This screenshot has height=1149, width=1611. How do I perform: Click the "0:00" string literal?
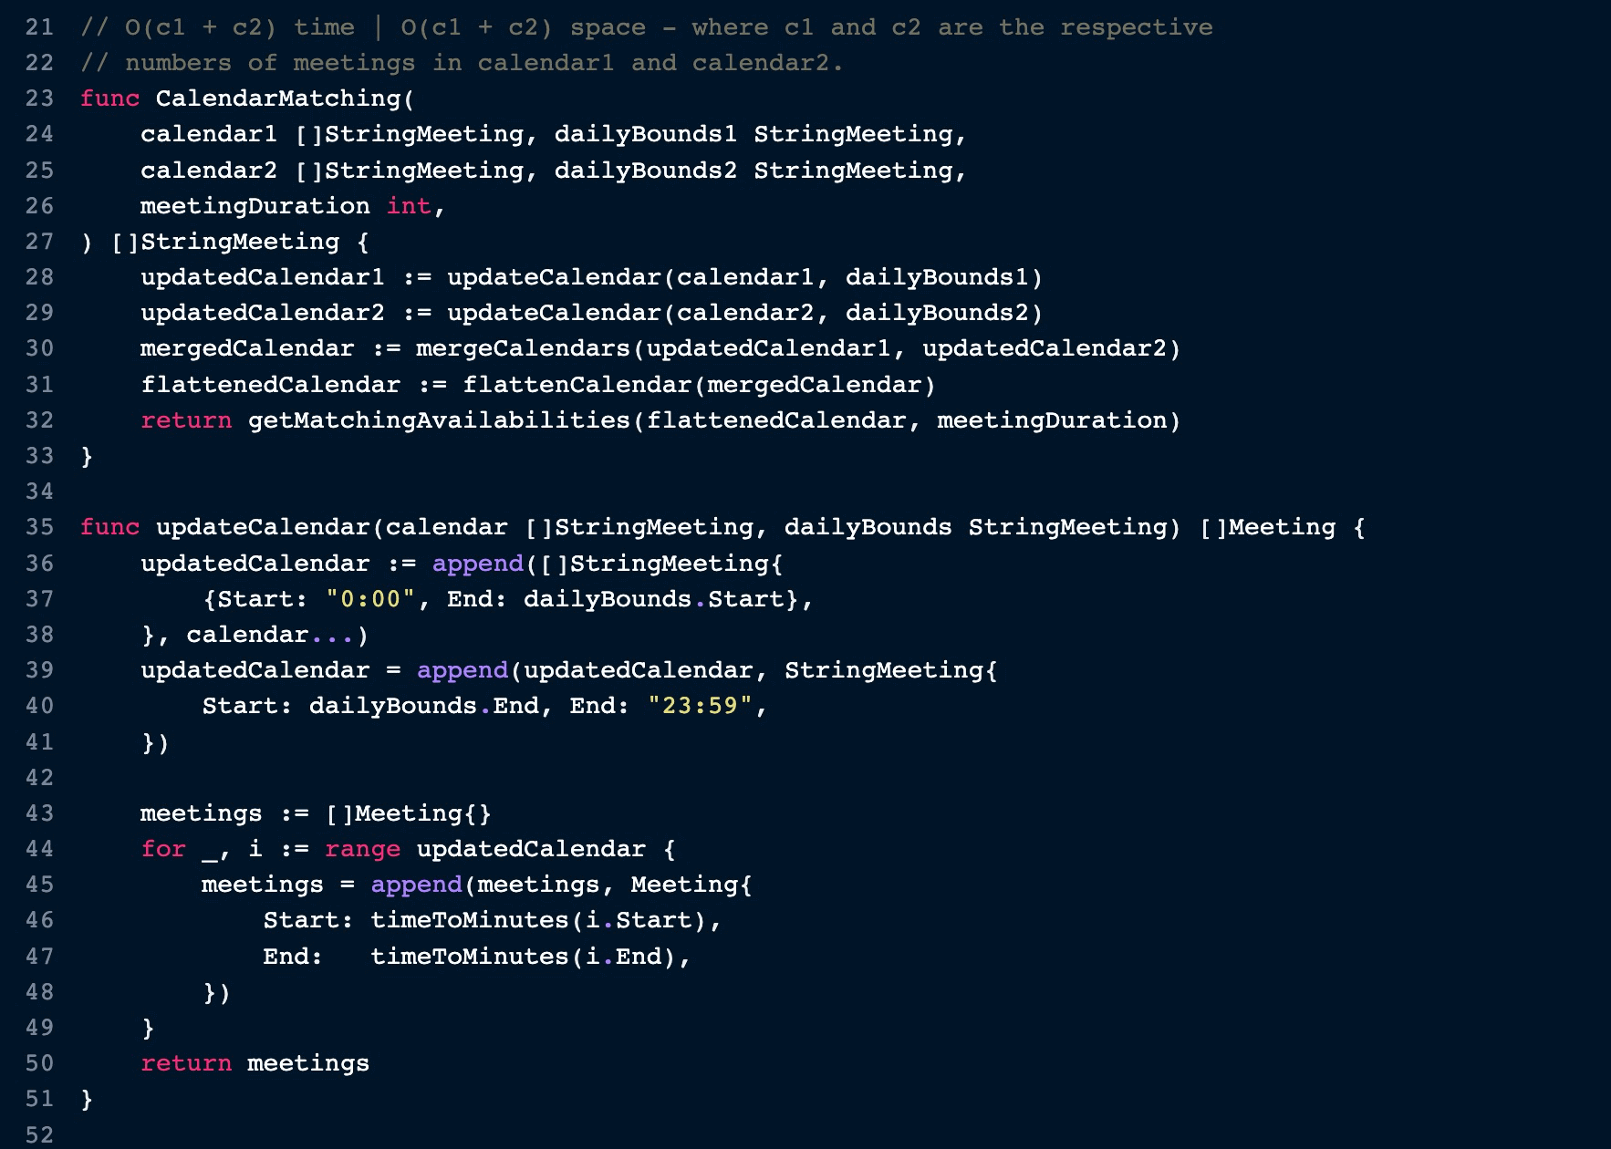point(370,599)
